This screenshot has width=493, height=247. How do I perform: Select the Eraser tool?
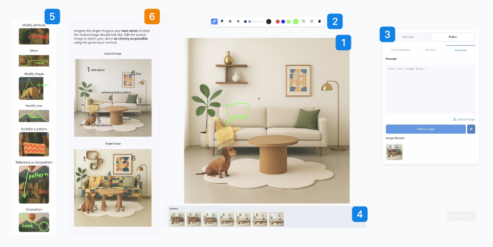(x=230, y=21)
